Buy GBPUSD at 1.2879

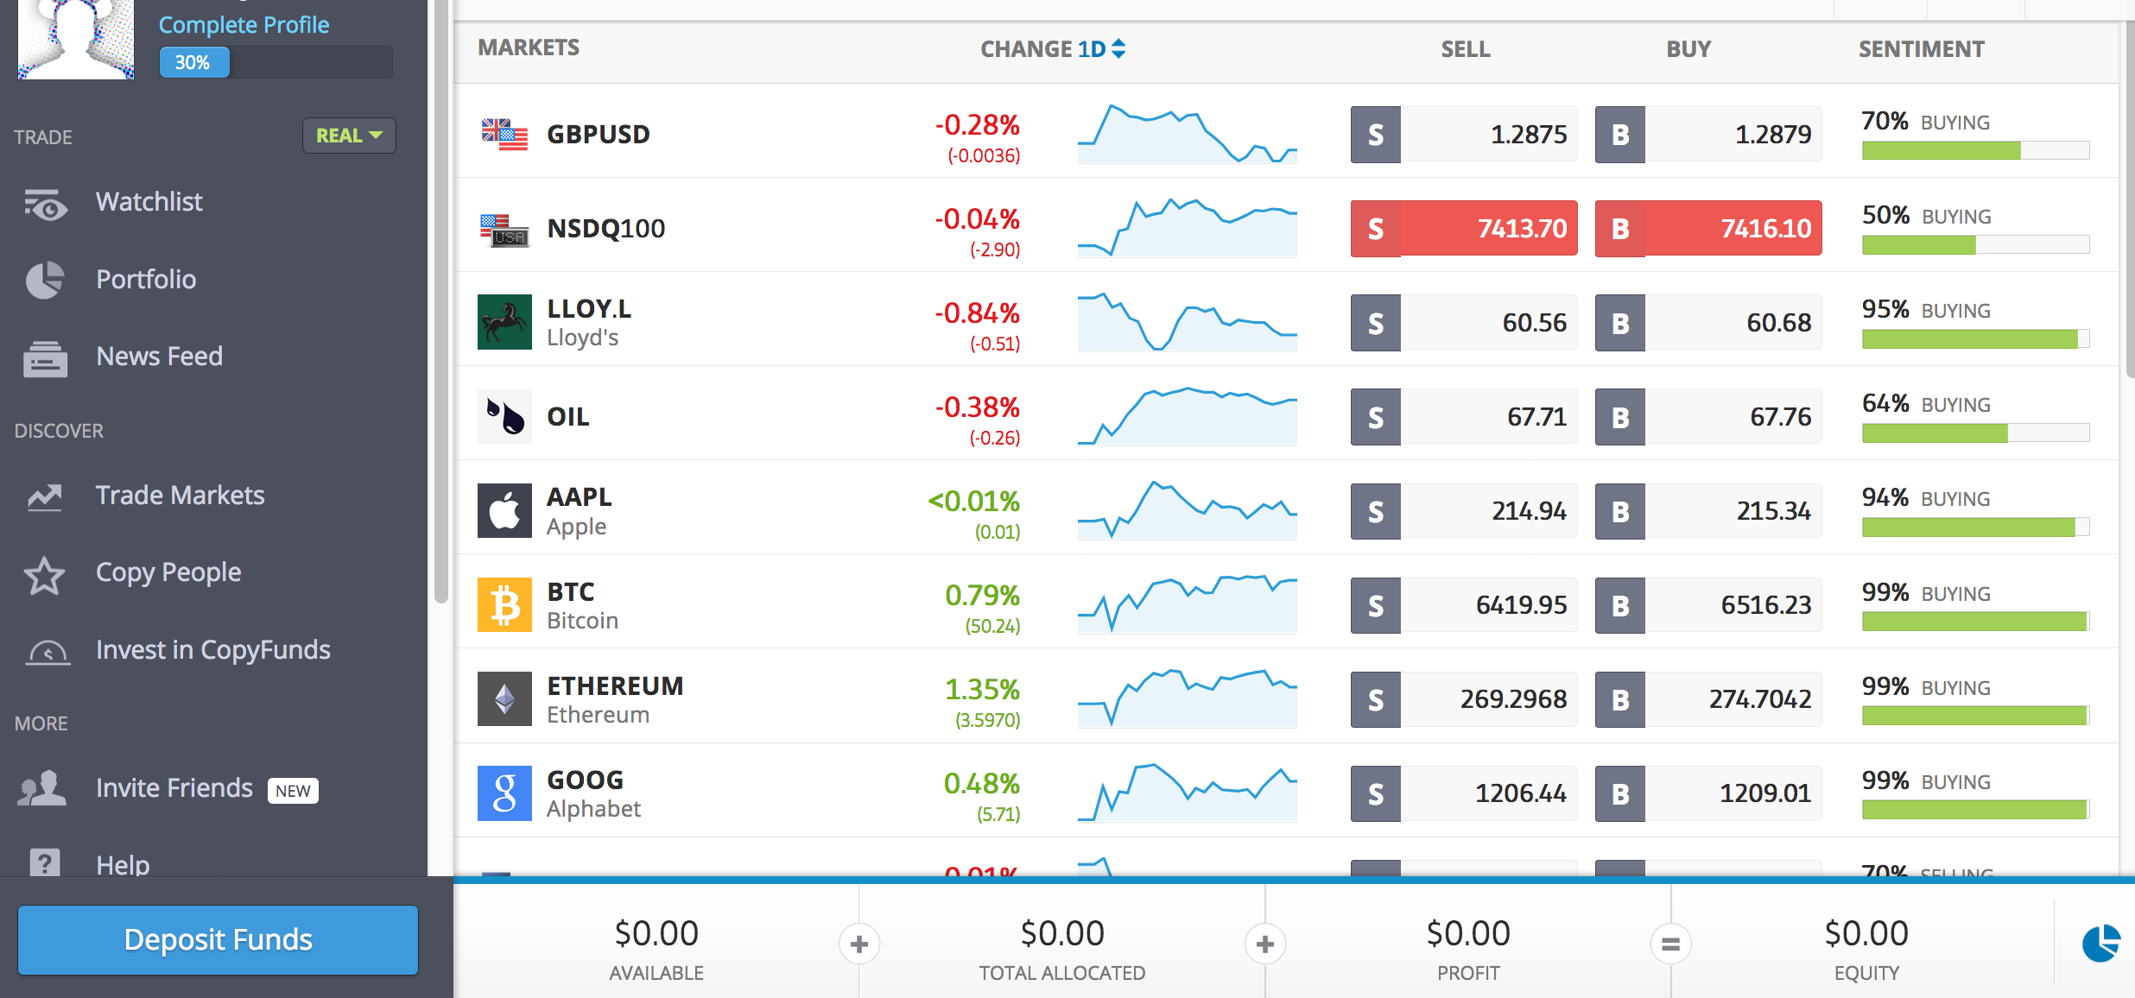coord(1708,135)
